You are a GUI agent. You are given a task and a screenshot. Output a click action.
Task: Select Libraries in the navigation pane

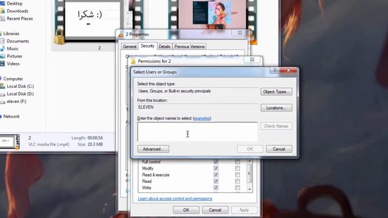(11, 34)
